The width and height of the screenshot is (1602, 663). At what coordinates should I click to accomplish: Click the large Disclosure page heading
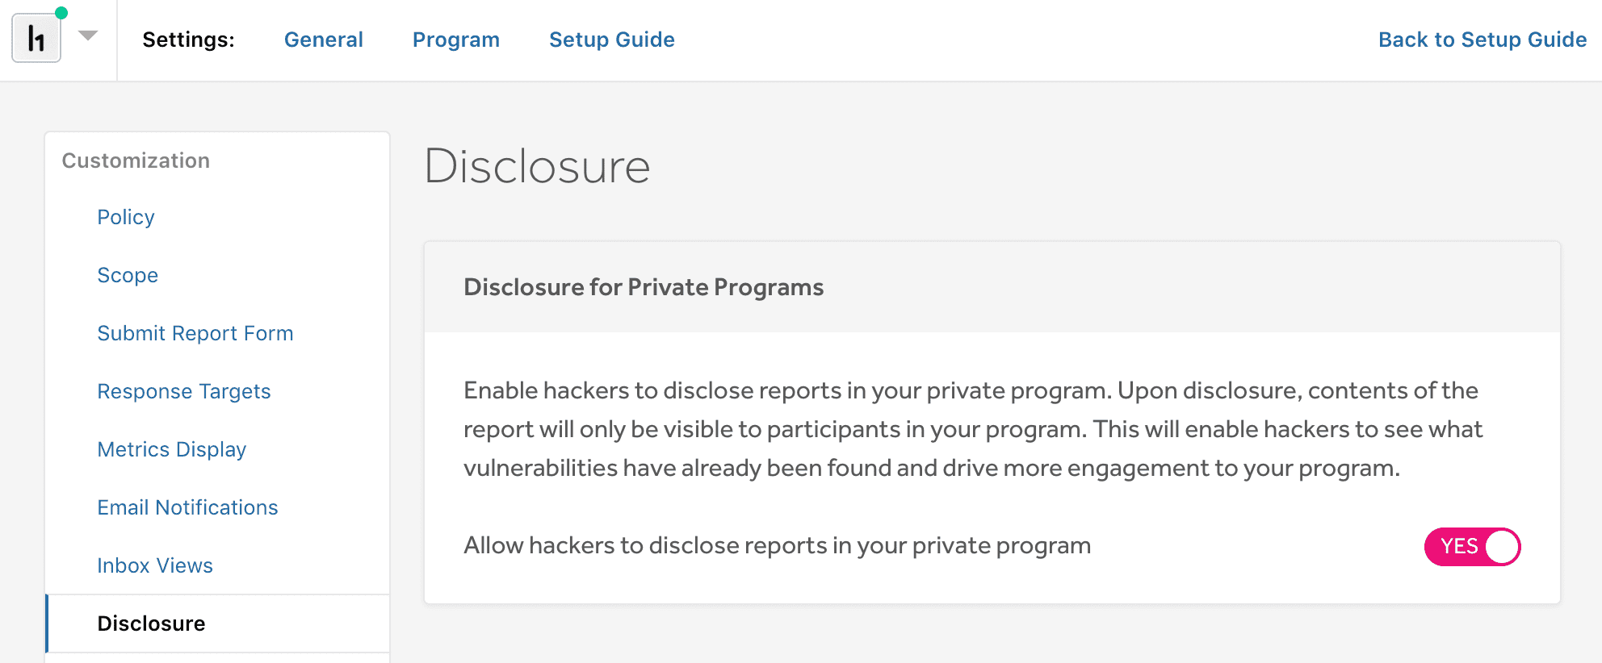click(537, 167)
